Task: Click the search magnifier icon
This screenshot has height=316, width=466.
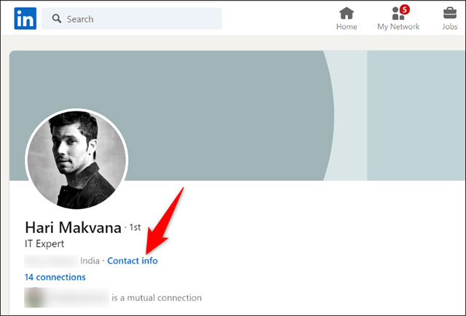Action: click(55, 19)
